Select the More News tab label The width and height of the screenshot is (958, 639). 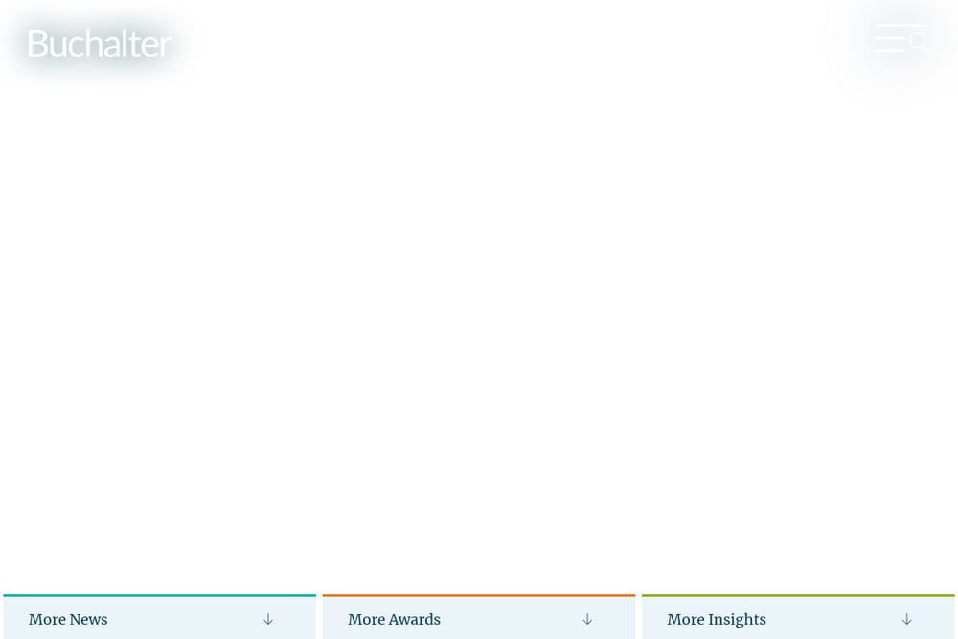(68, 620)
